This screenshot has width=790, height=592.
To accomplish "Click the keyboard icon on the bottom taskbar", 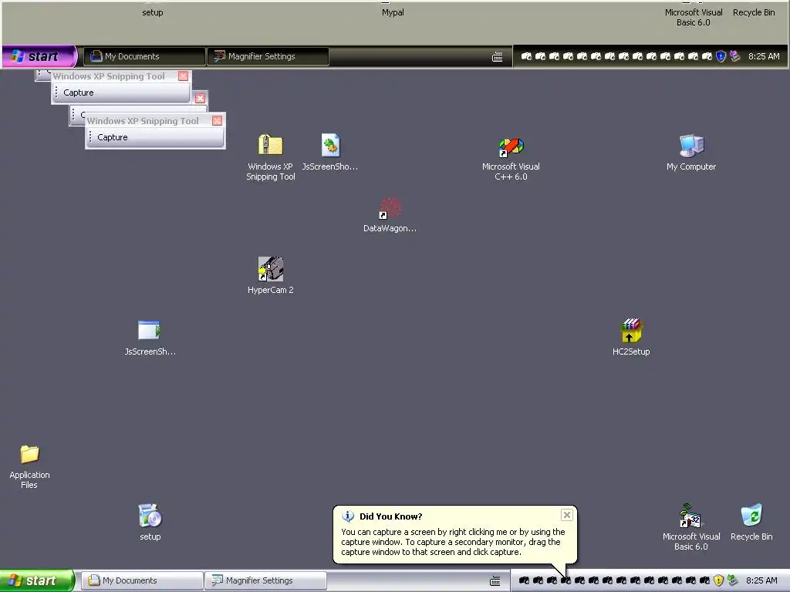I will point(495,581).
